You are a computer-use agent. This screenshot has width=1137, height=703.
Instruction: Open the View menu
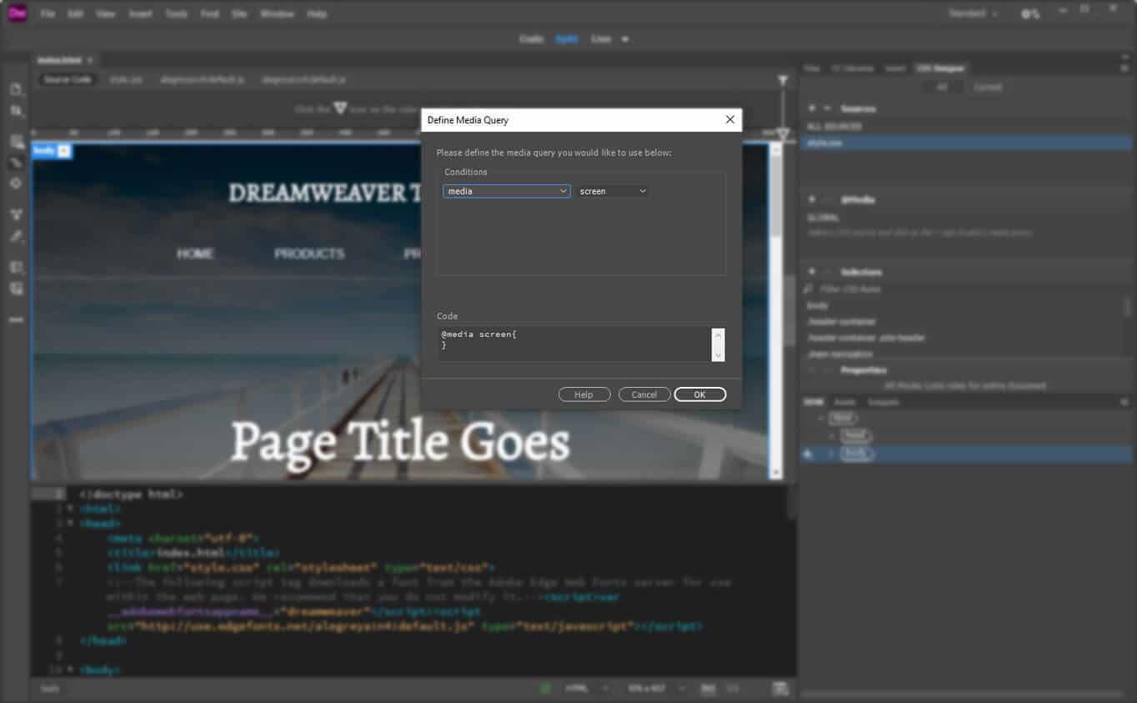click(x=105, y=14)
